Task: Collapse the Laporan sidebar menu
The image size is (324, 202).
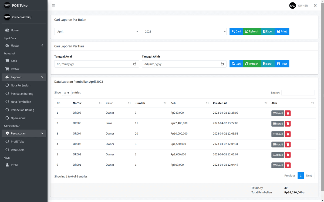Action: [x=23, y=77]
